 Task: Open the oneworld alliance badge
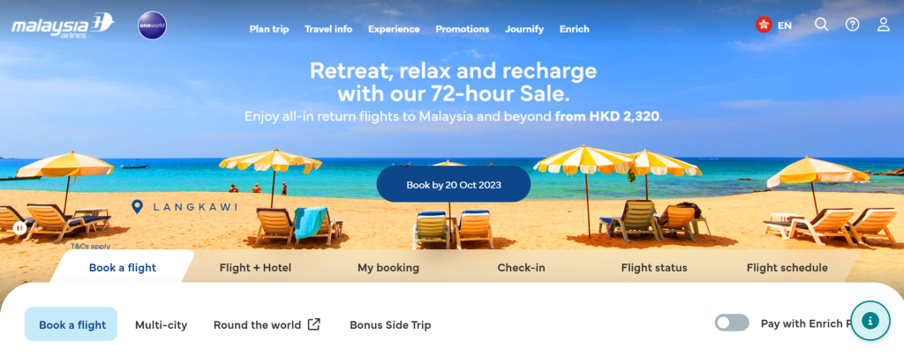click(x=152, y=26)
